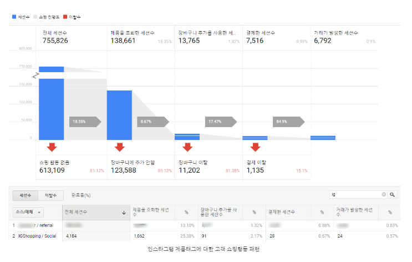Screen dimensions: 412x262
Task: Click the 거래가 발생한 세션수 table column header
Action: click(x=356, y=212)
